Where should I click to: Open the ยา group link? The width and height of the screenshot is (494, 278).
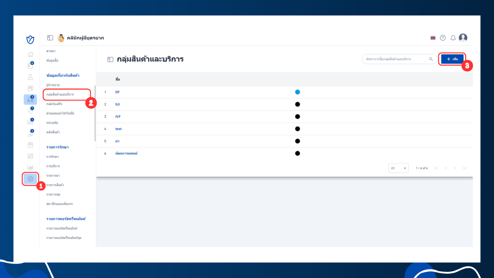[117, 141]
